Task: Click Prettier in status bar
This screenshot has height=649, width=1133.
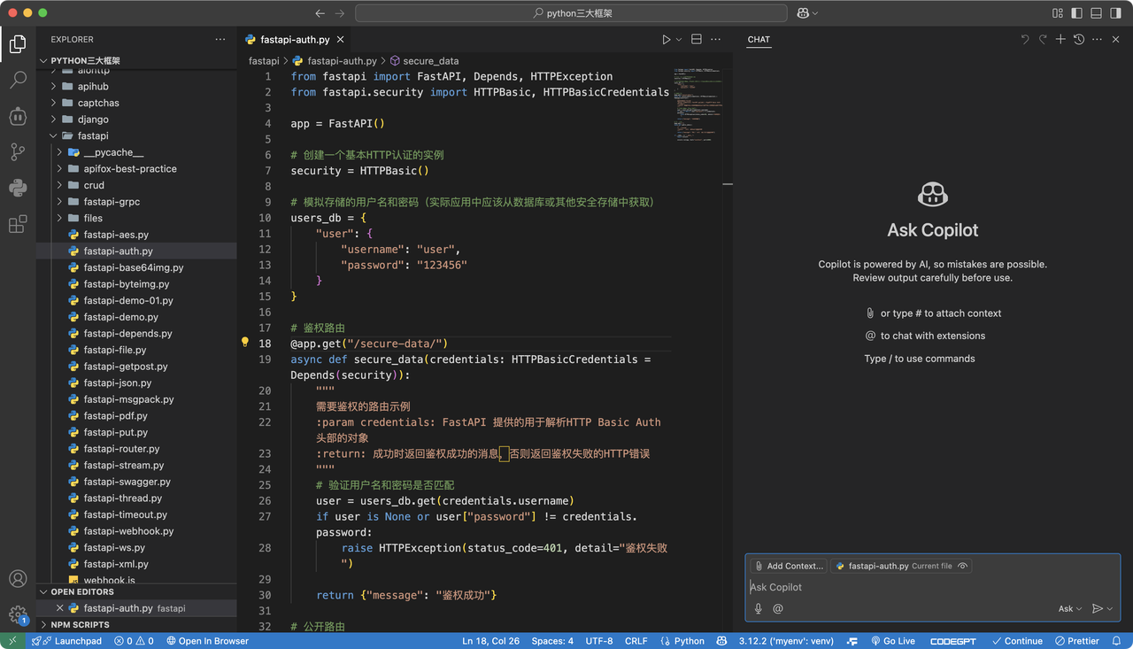Action: pyautogui.click(x=1076, y=641)
